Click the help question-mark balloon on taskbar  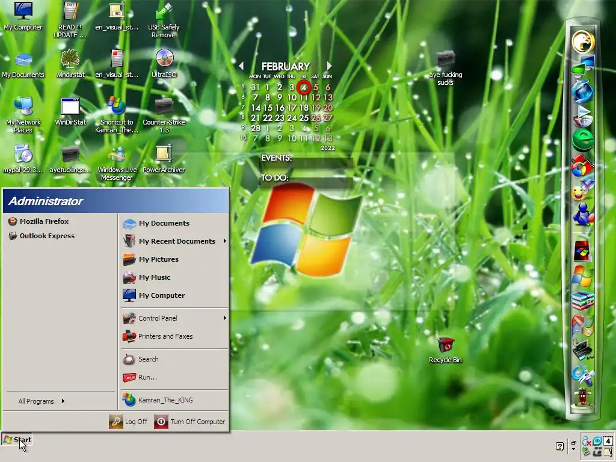(x=560, y=446)
